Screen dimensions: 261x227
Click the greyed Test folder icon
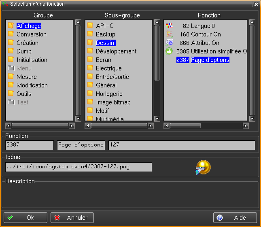coord(11,102)
